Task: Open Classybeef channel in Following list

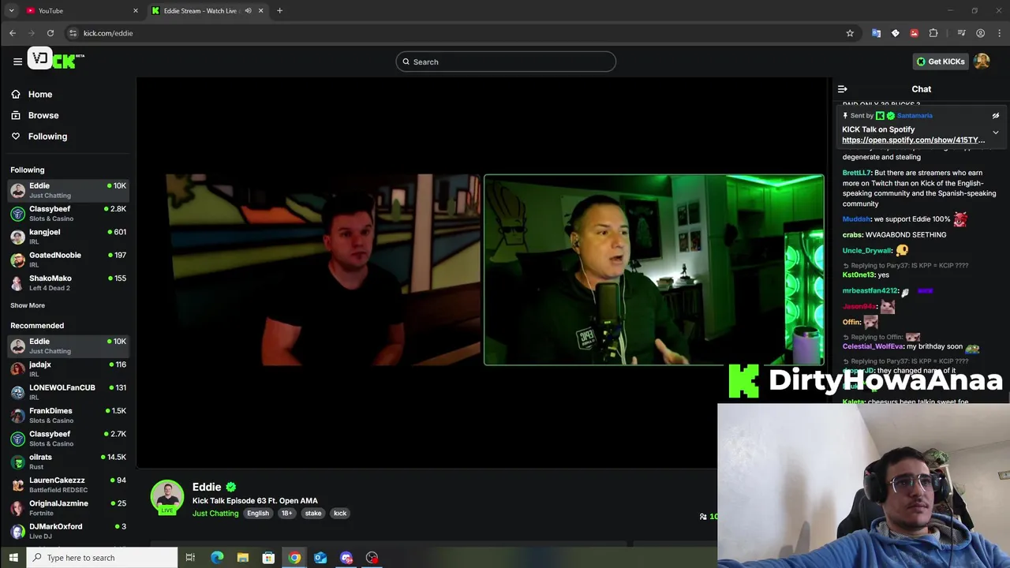Action: [68, 213]
